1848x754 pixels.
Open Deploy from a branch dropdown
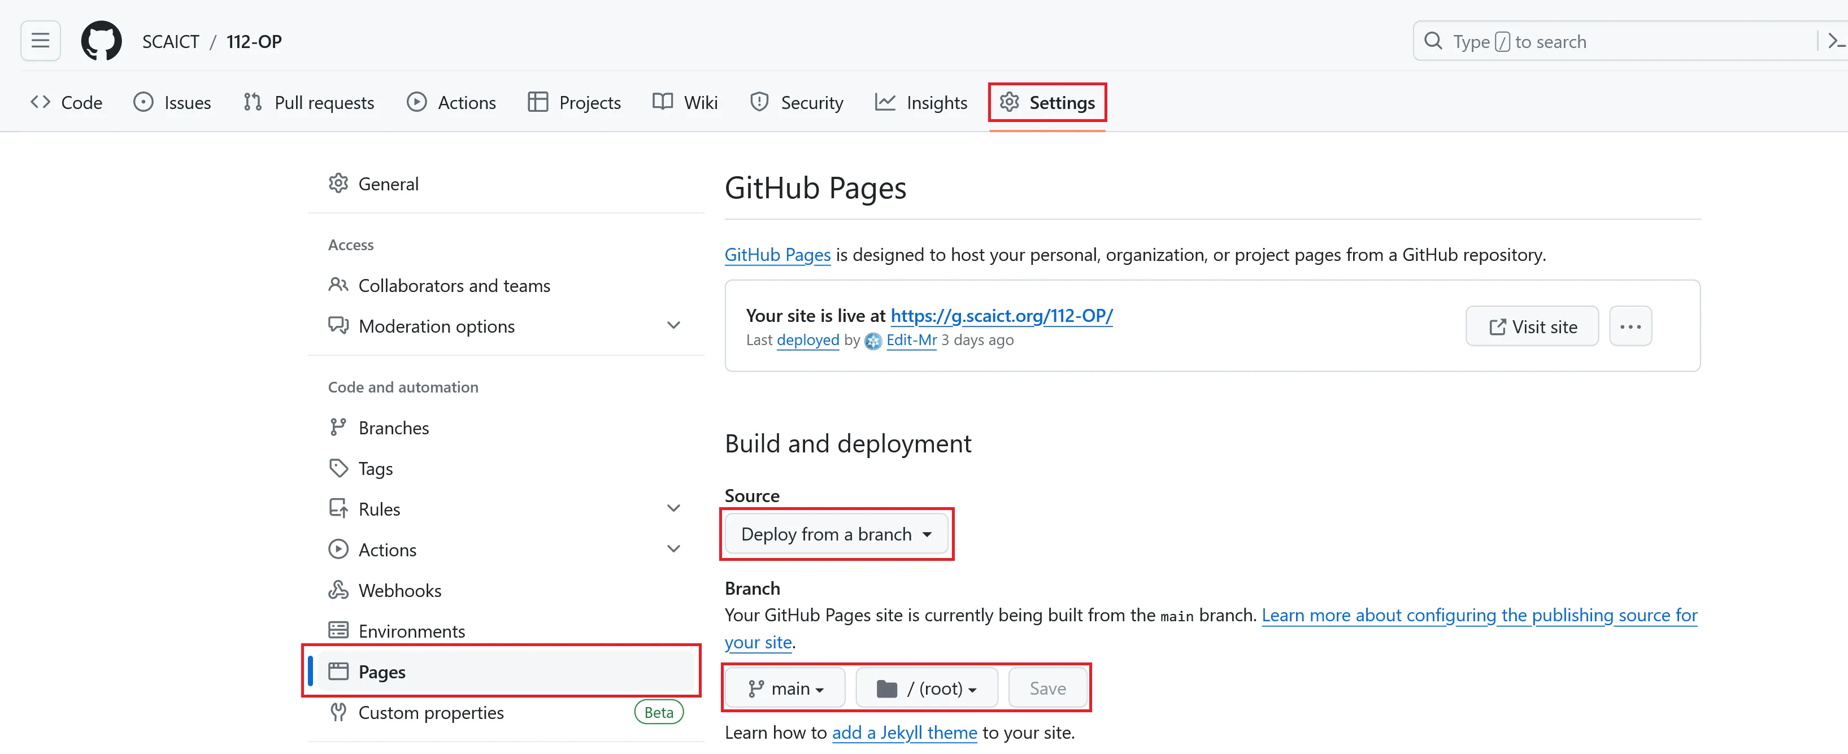(836, 534)
